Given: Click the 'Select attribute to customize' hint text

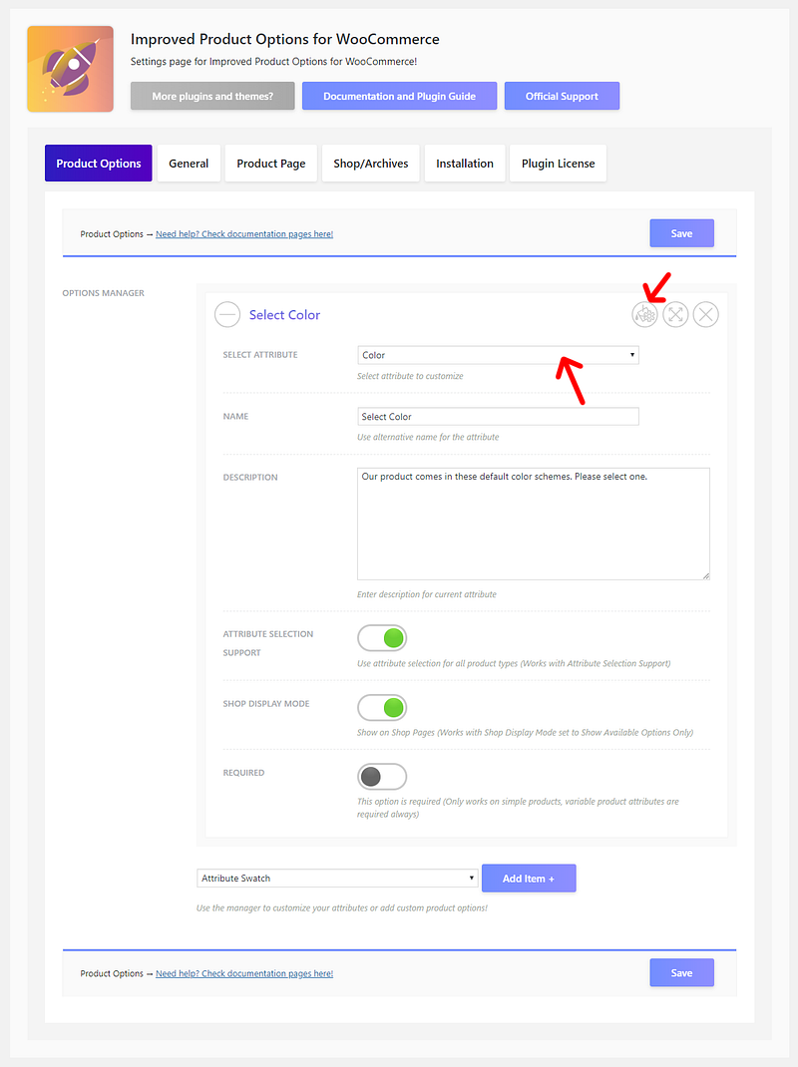Looking at the screenshot, I should click(x=410, y=376).
